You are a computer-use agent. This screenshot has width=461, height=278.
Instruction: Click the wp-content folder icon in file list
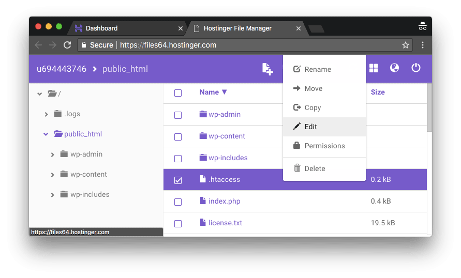pyautogui.click(x=203, y=135)
